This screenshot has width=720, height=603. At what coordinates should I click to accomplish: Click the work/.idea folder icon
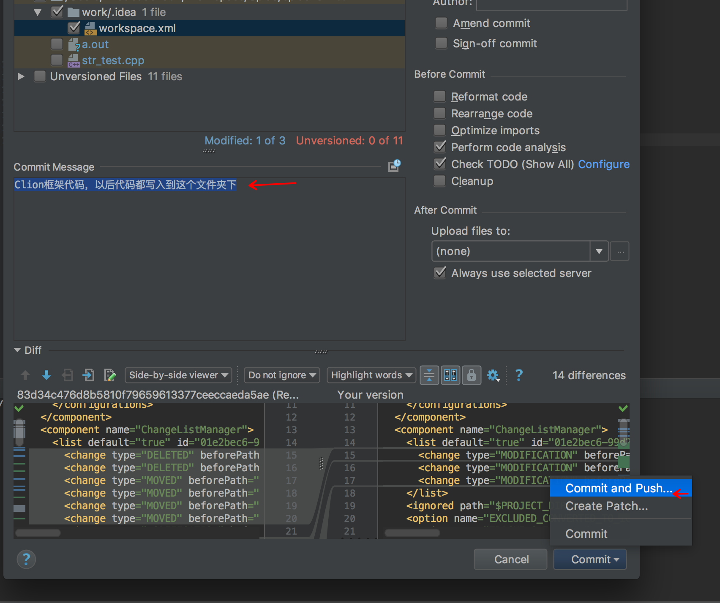click(x=74, y=13)
